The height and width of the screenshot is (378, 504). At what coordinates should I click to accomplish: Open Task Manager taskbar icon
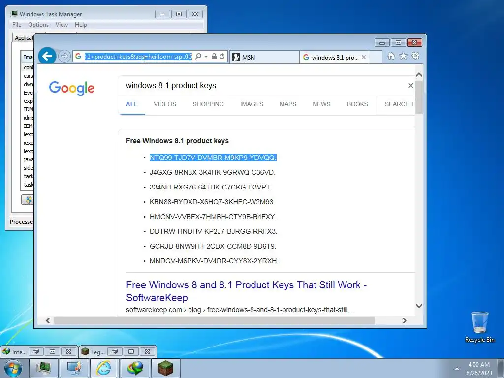[44, 368]
